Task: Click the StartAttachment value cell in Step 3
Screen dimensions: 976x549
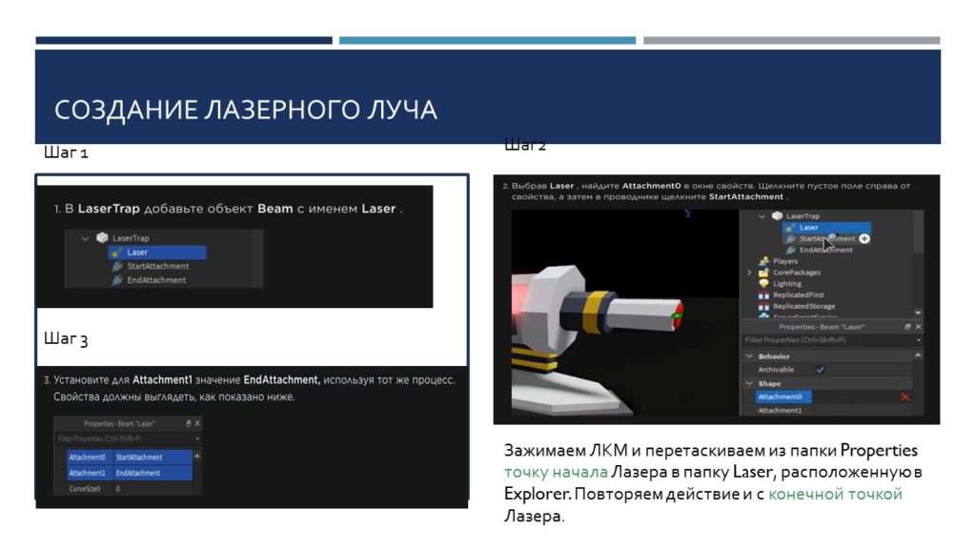Action: (153, 457)
